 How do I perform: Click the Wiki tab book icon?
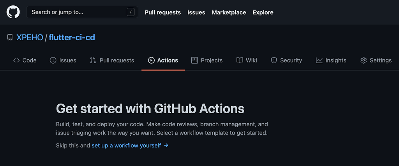[x=240, y=60]
